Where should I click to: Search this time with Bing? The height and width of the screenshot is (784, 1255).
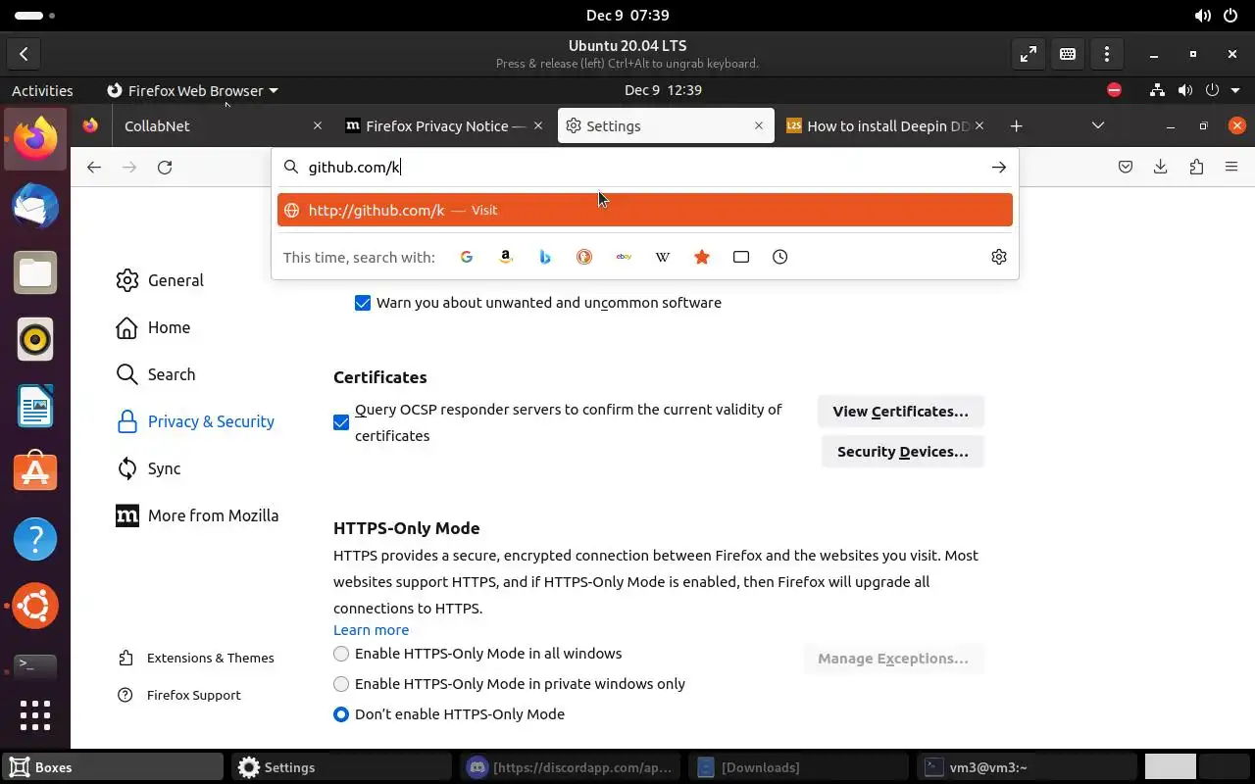545,257
